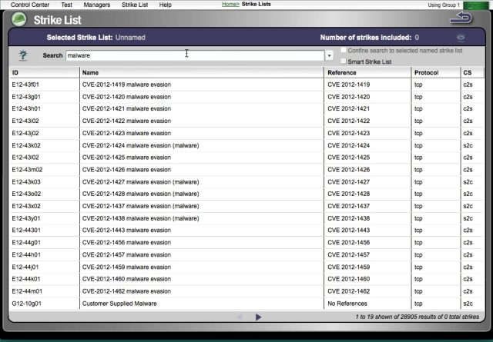Toggle the Smart Strike List checkbox
This screenshot has width=493, height=342.
[344, 61]
